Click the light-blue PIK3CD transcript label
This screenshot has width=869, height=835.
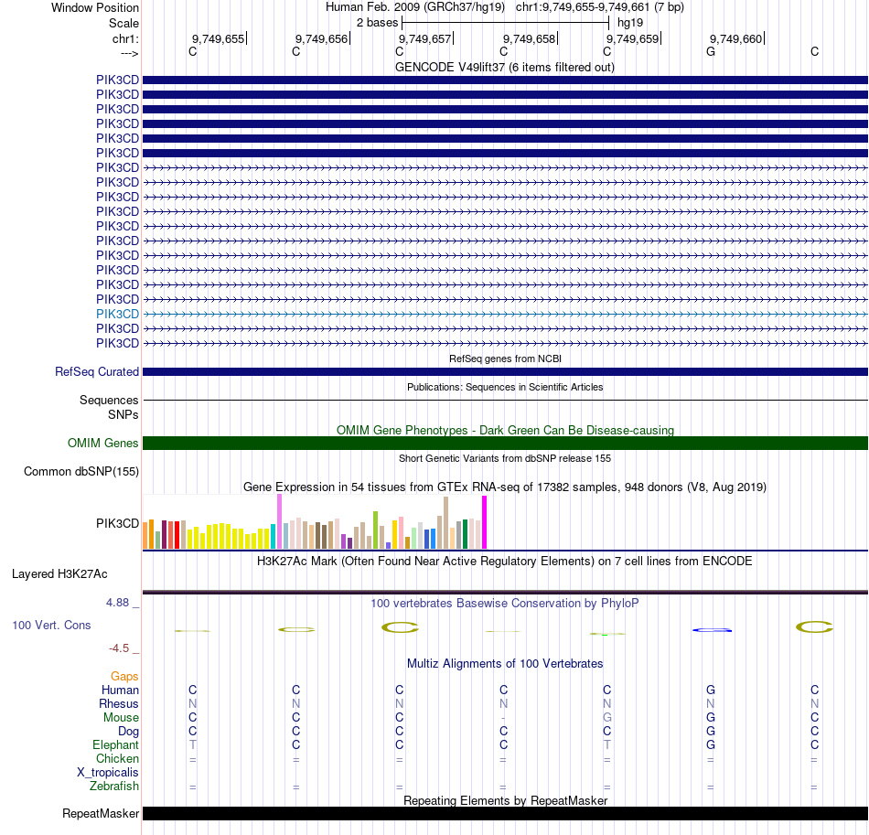click(117, 315)
